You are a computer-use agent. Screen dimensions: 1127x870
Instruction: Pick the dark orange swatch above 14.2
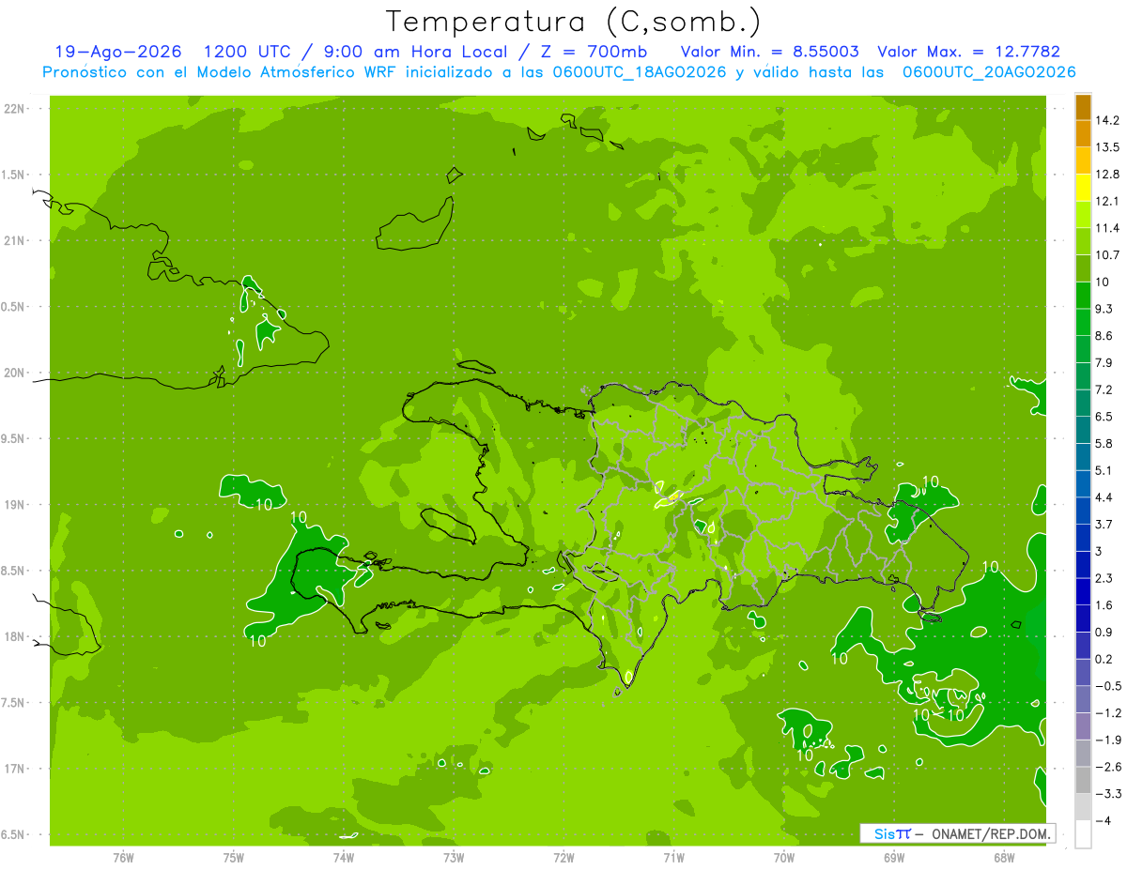(x=1083, y=107)
